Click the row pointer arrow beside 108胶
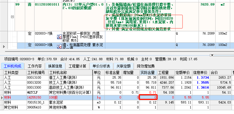The image size is (234, 114). pos(2,98)
